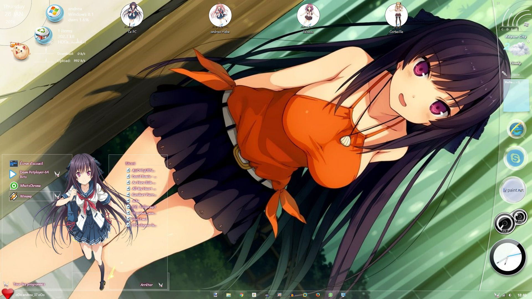The height and width of the screenshot is (299, 532).
Task: Click the analog clock gadget
Action: 508,257
